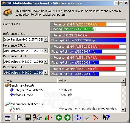Image resolution: width=130 pixels, height=123 pixels.
Task: Select the AMD Athlon XP 2800+ combo box
Action: click(26, 62)
